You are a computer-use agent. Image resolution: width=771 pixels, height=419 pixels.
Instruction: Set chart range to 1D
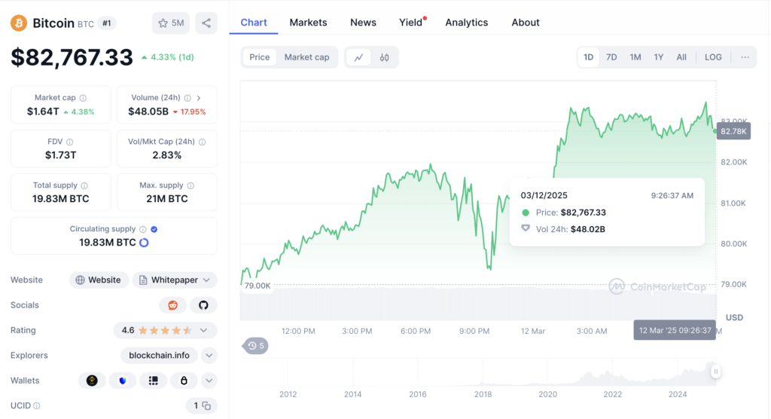pos(589,57)
